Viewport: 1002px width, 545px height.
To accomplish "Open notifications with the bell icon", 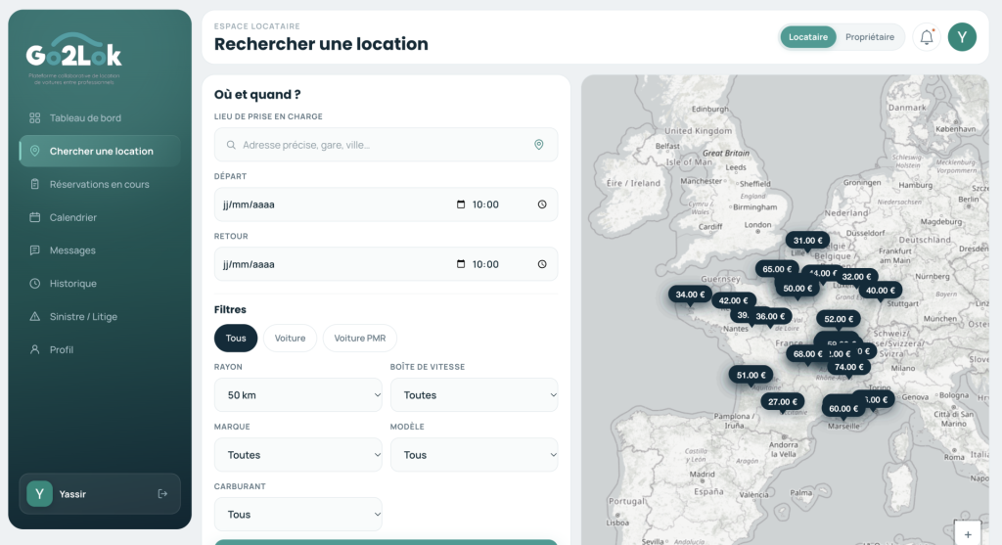I will (927, 37).
